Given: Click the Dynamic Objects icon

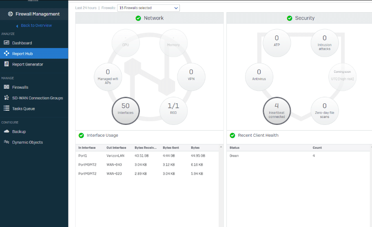Looking at the screenshot, I should tap(7, 142).
